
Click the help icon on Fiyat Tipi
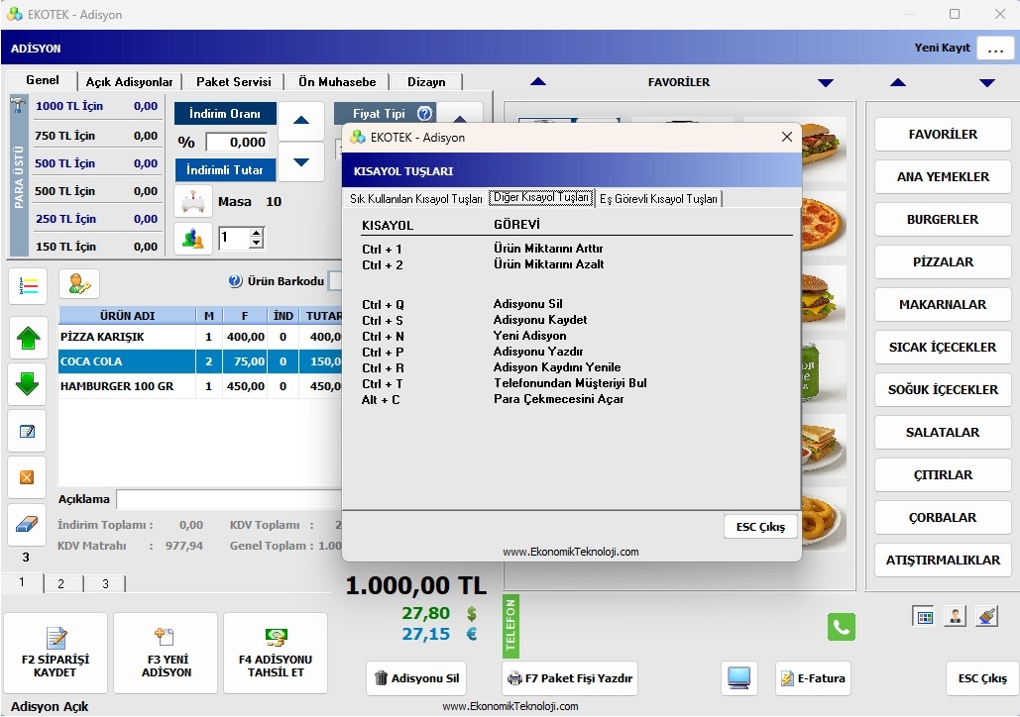point(425,114)
